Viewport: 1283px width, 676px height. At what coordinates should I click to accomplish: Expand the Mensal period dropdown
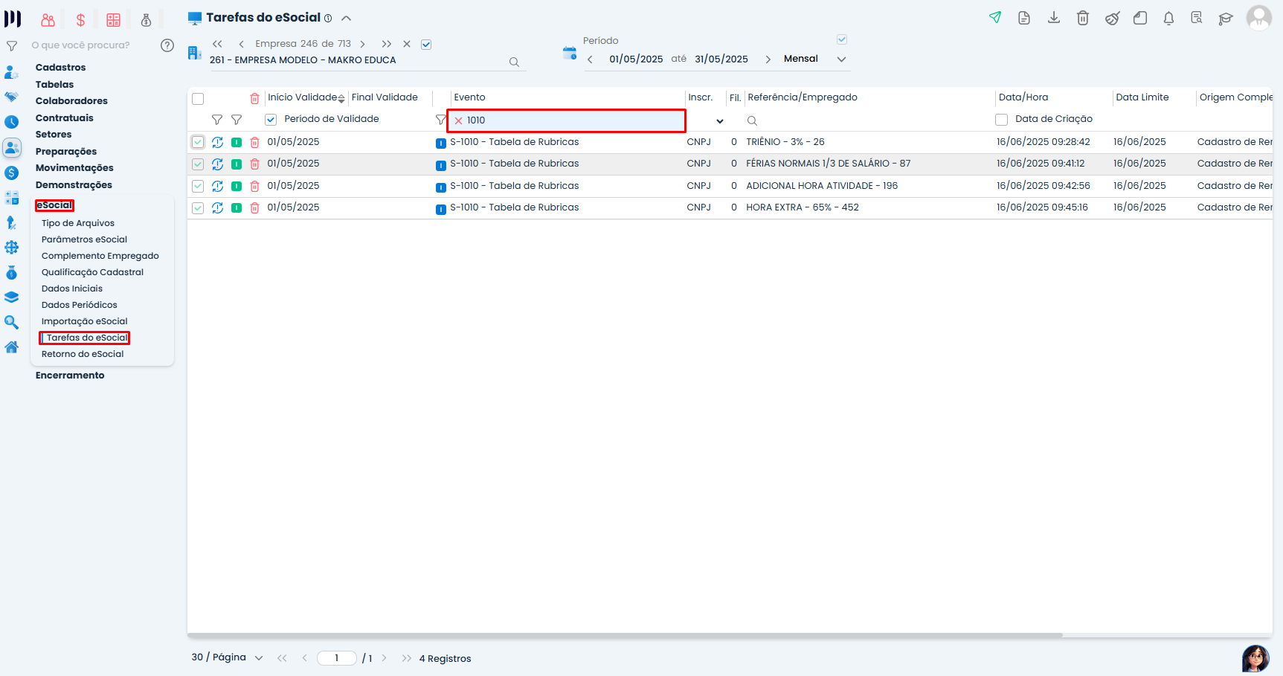click(842, 59)
